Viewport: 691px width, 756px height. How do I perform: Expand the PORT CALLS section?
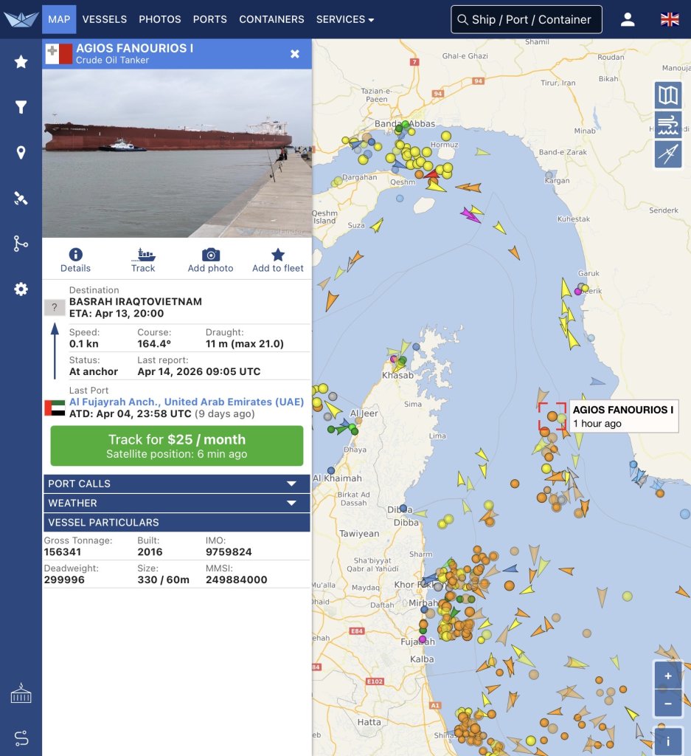tap(177, 484)
